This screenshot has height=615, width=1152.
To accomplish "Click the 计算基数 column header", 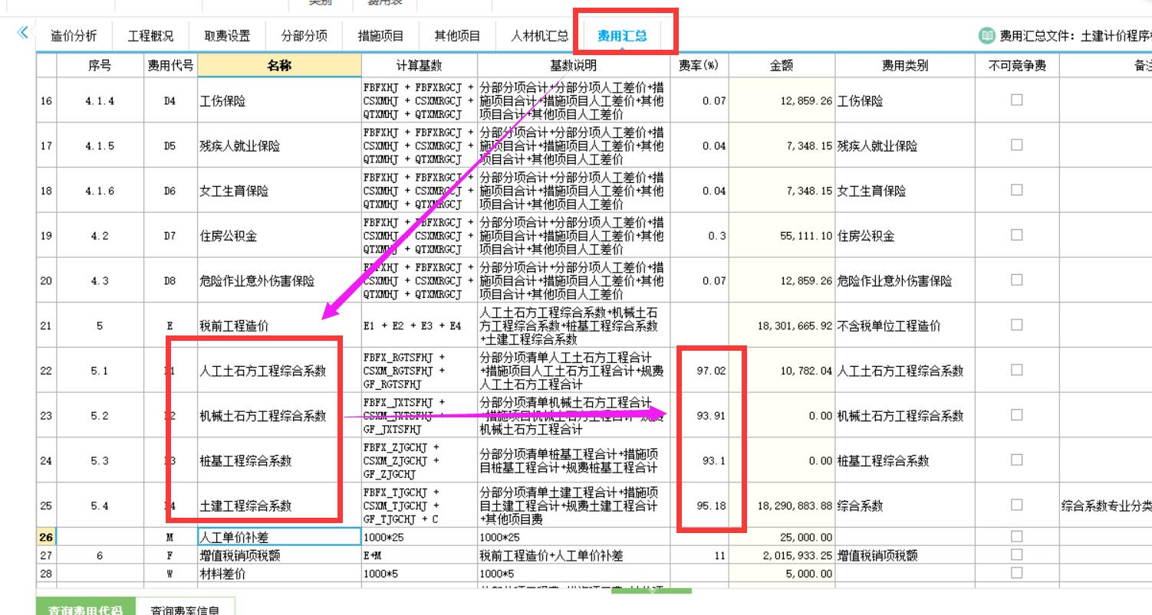I will pyautogui.click(x=420, y=66).
